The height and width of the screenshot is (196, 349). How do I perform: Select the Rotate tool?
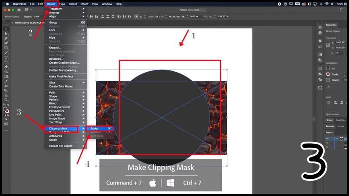tap(6, 62)
